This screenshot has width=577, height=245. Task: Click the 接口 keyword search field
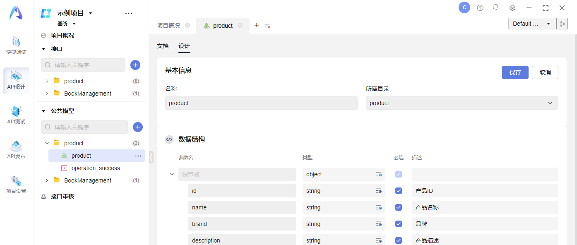point(83,65)
